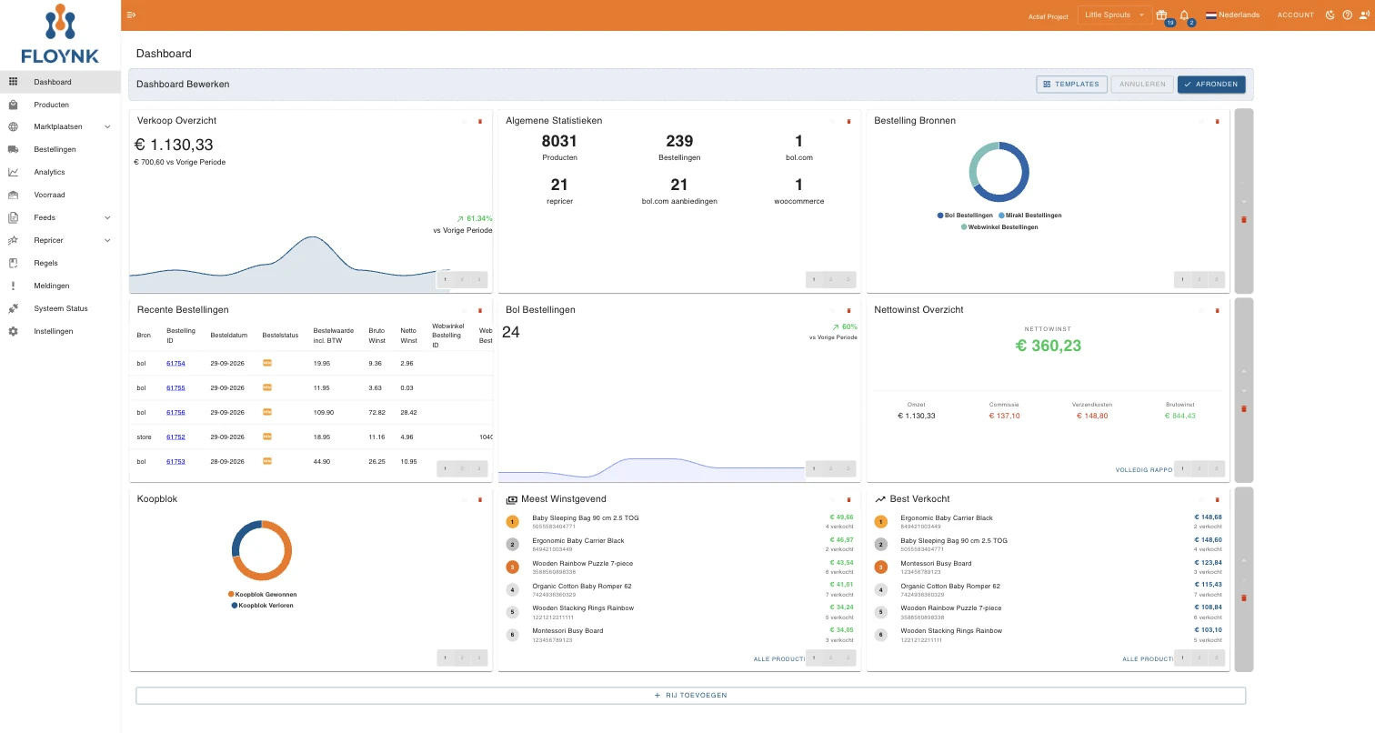Image resolution: width=1375 pixels, height=733 pixels.
Task: Open the Nederlands language selector
Action: click(1232, 15)
